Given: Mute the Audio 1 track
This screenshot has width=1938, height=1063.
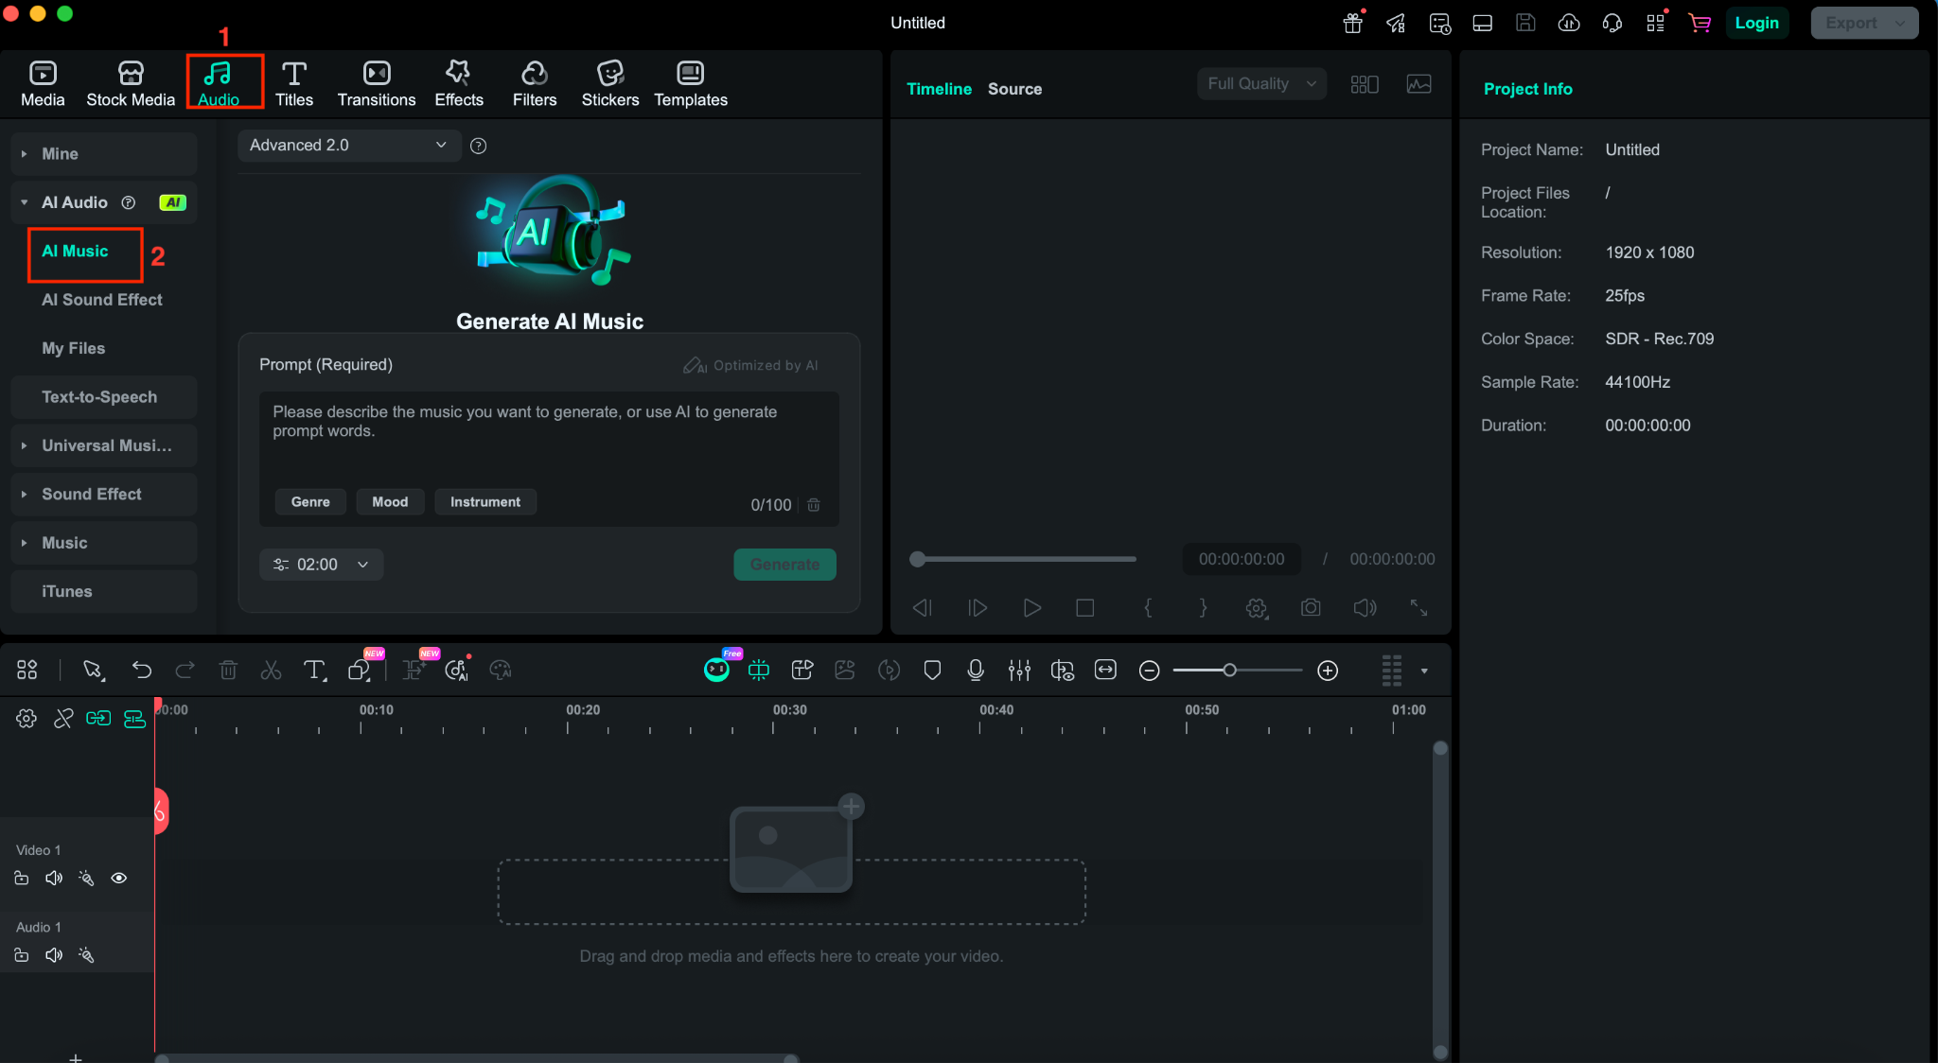Looking at the screenshot, I should (x=54, y=955).
